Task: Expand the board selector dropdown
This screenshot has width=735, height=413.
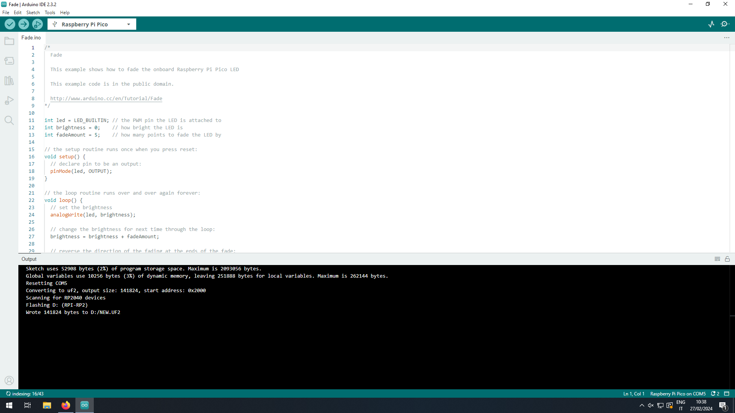Action: [129, 24]
